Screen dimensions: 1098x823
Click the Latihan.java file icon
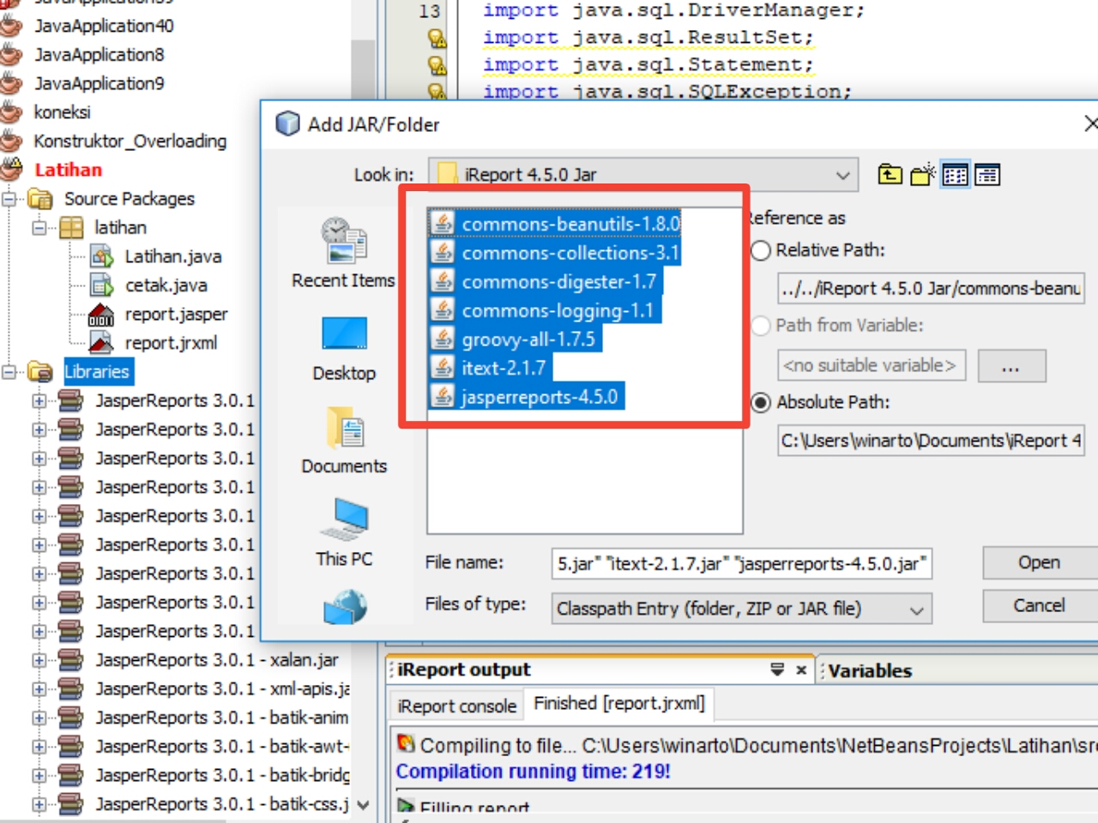[102, 256]
